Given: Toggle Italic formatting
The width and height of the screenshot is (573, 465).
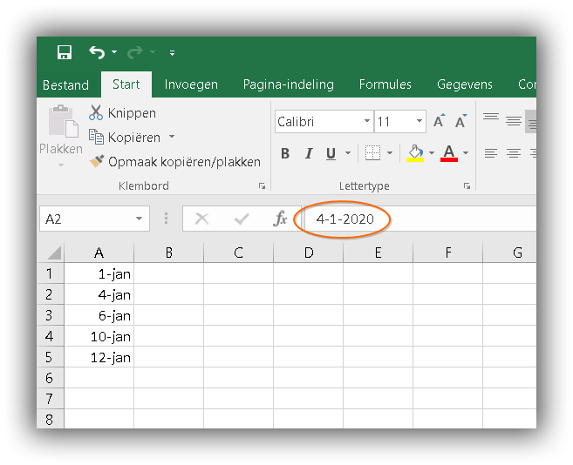Looking at the screenshot, I should coord(309,153).
